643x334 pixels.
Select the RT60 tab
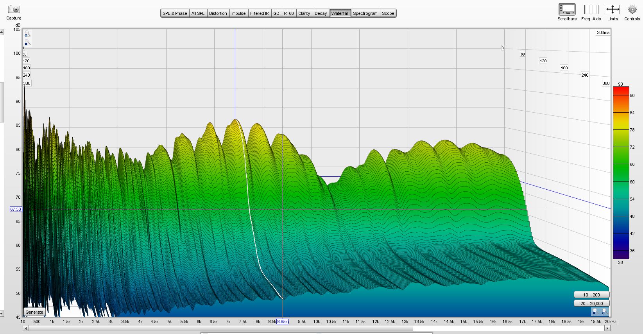pos(288,13)
